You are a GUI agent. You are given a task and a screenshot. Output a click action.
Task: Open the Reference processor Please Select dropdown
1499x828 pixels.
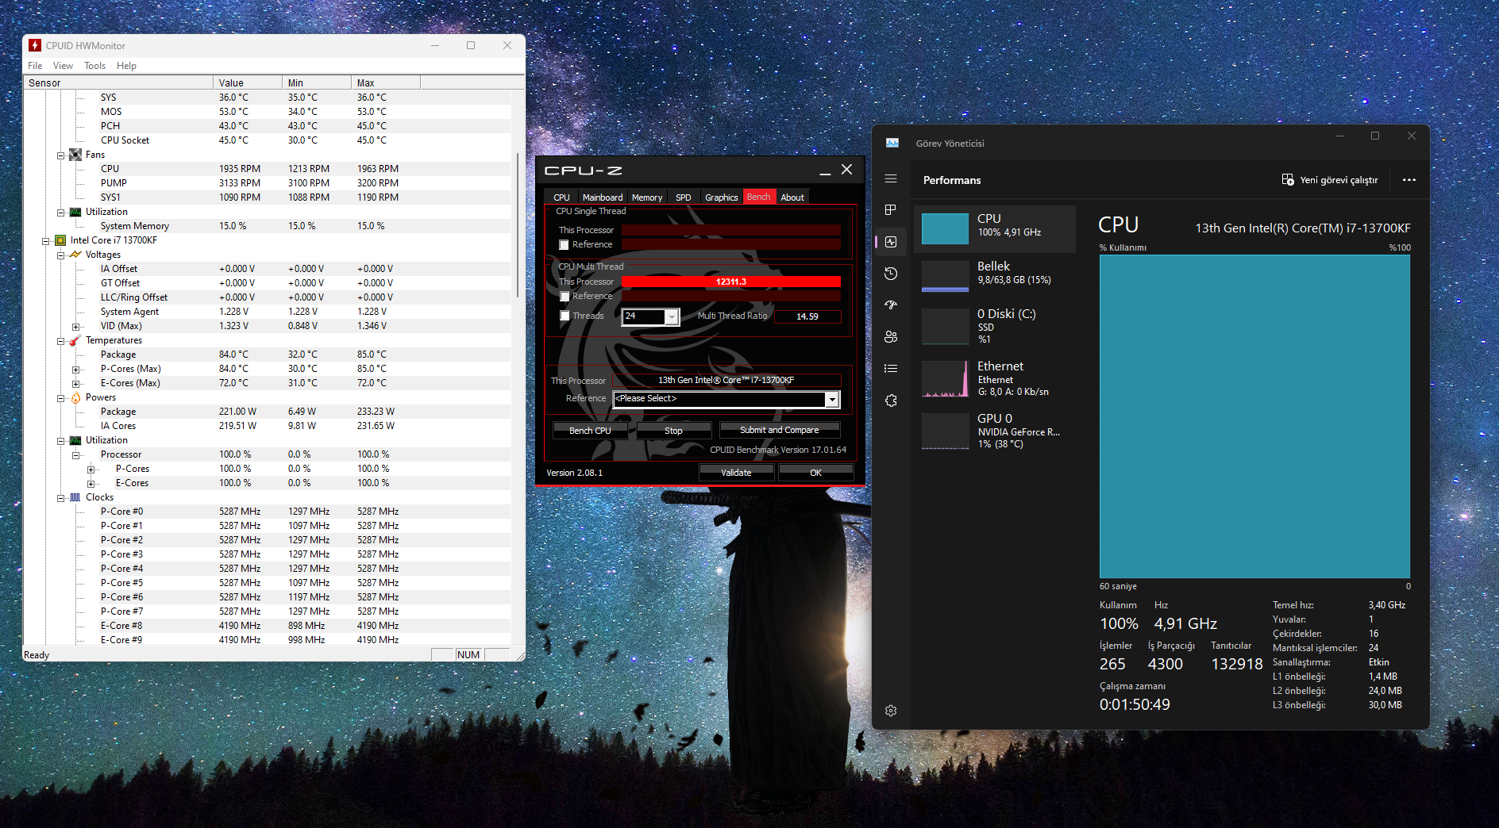(832, 400)
